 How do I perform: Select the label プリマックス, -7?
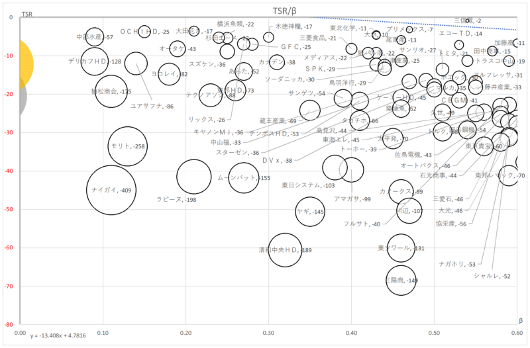click(409, 29)
